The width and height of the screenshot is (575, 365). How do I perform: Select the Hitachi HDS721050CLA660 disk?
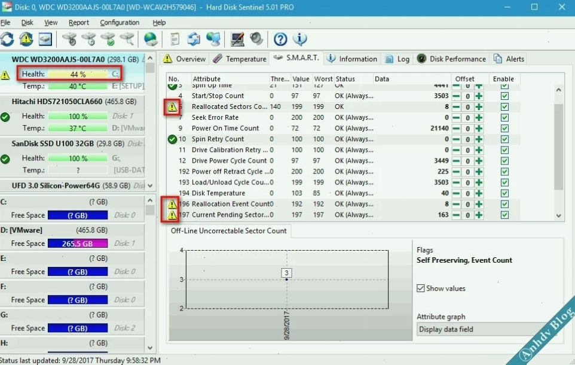pos(72,115)
